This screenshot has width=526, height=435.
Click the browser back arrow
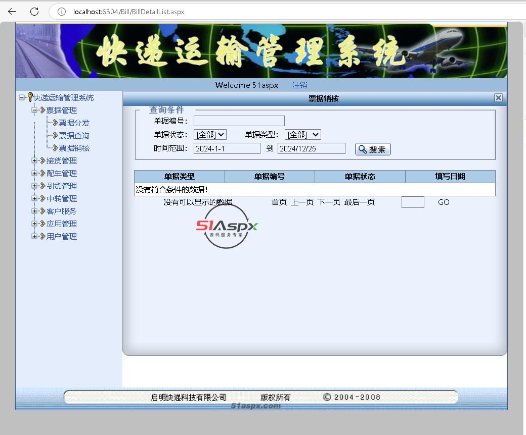(x=12, y=12)
